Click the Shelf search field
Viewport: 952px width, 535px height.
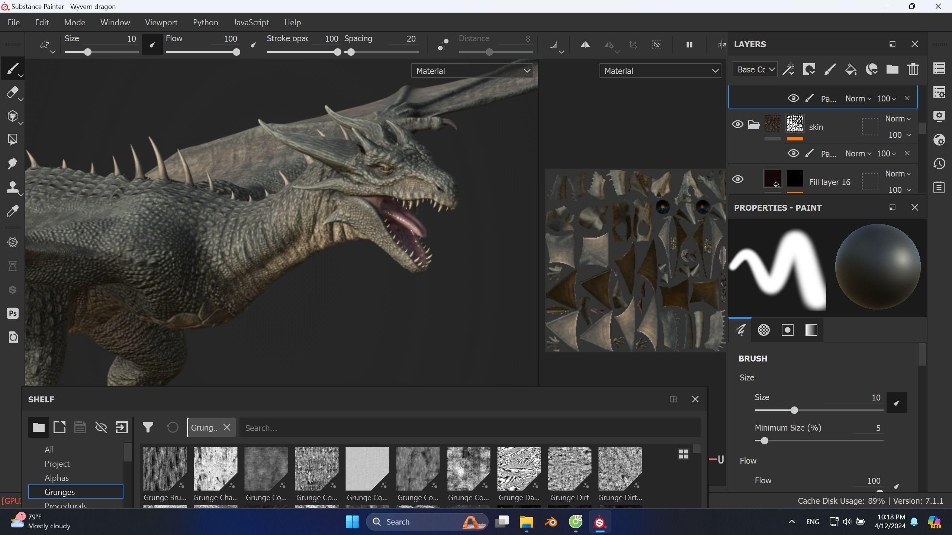[x=470, y=428]
